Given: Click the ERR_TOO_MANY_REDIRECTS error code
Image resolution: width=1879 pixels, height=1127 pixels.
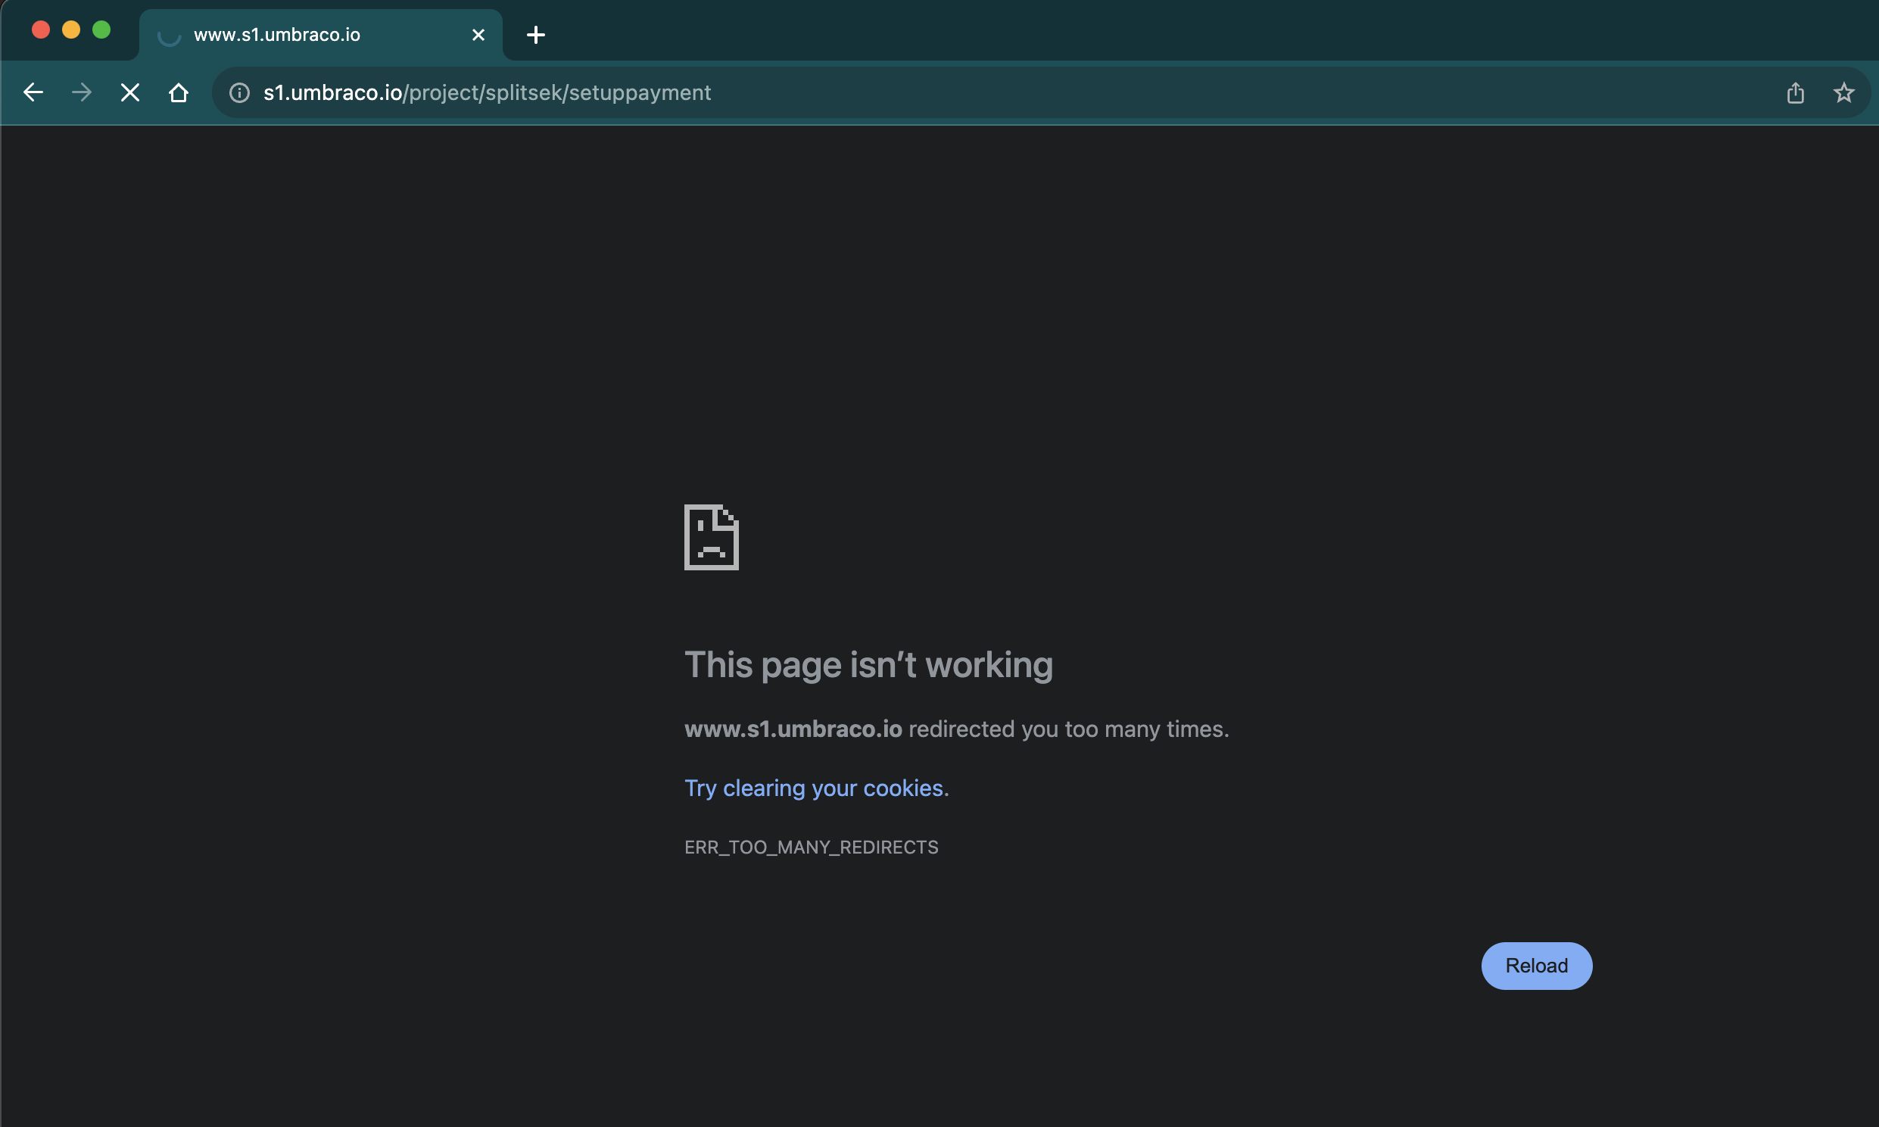Looking at the screenshot, I should (x=812, y=847).
